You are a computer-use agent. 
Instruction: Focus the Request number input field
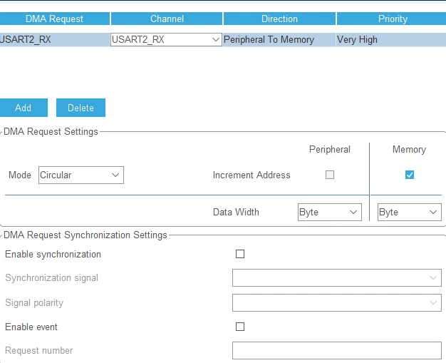pyautogui.click(x=337, y=350)
